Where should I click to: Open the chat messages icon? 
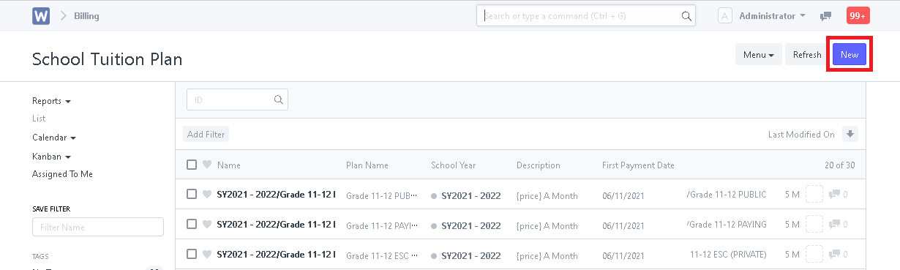[825, 16]
